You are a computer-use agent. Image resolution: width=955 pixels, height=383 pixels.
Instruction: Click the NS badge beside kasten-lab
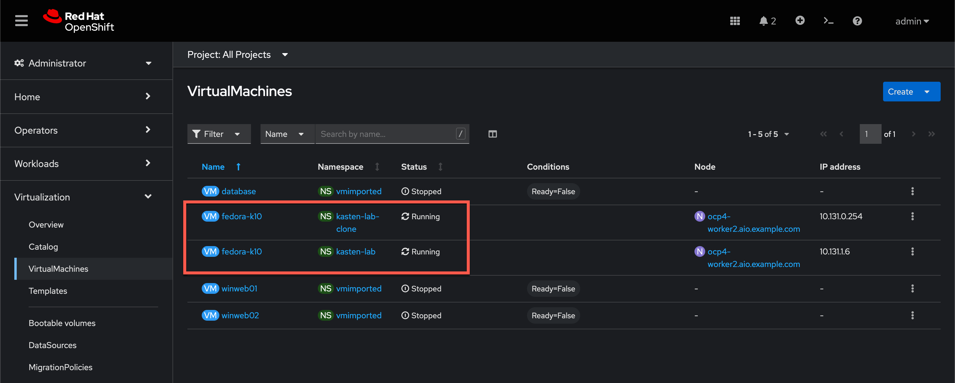coord(326,251)
